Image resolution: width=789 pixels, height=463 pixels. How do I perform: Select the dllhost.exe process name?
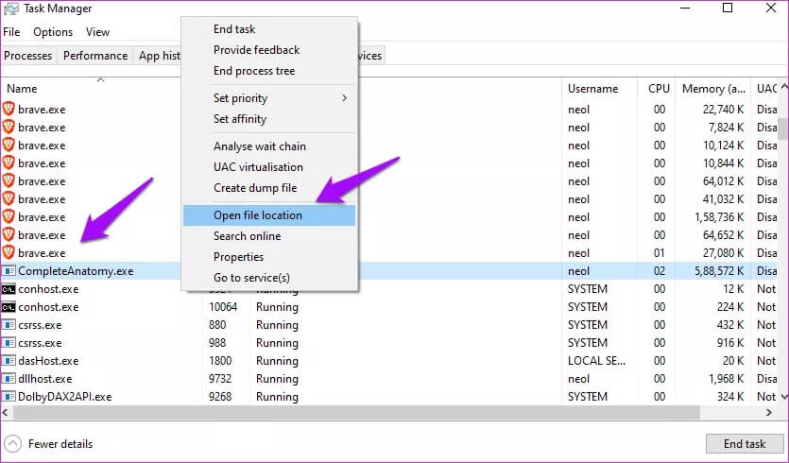click(x=45, y=379)
